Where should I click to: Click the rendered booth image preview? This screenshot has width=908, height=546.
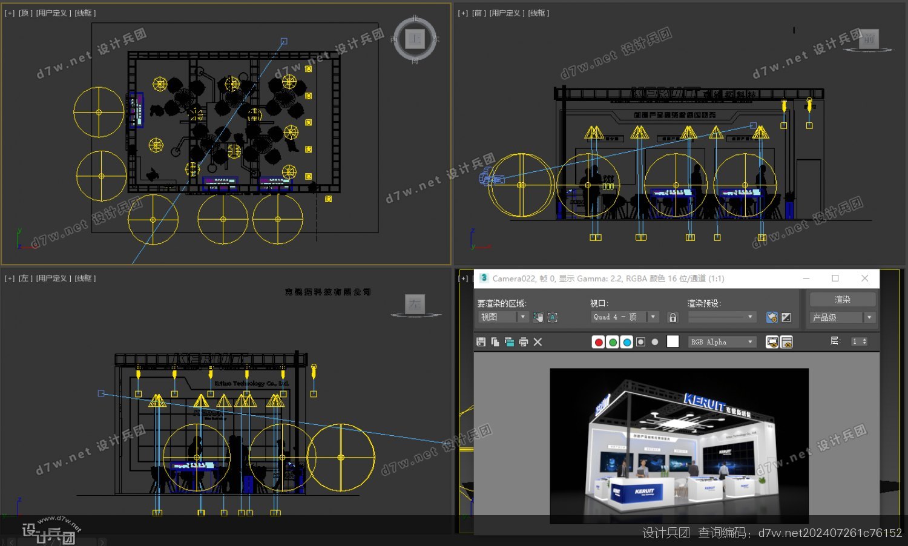tap(679, 446)
